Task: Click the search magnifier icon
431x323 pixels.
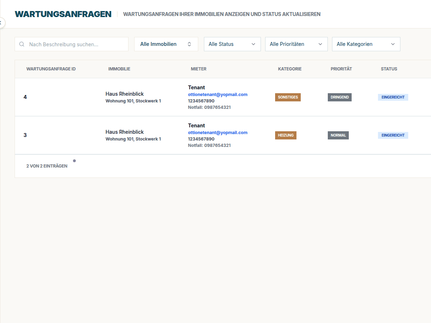Action: [x=22, y=44]
